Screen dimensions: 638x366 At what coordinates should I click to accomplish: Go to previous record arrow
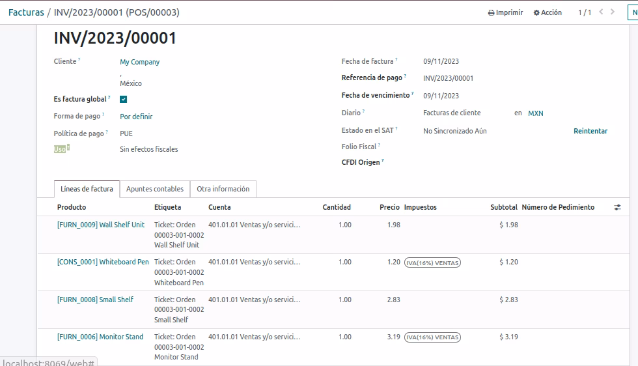[601, 12]
